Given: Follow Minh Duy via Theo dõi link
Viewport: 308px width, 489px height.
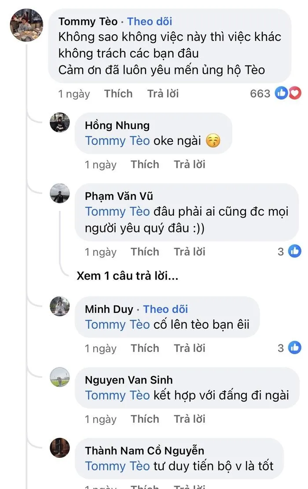Looking at the screenshot, I should coord(165,309).
